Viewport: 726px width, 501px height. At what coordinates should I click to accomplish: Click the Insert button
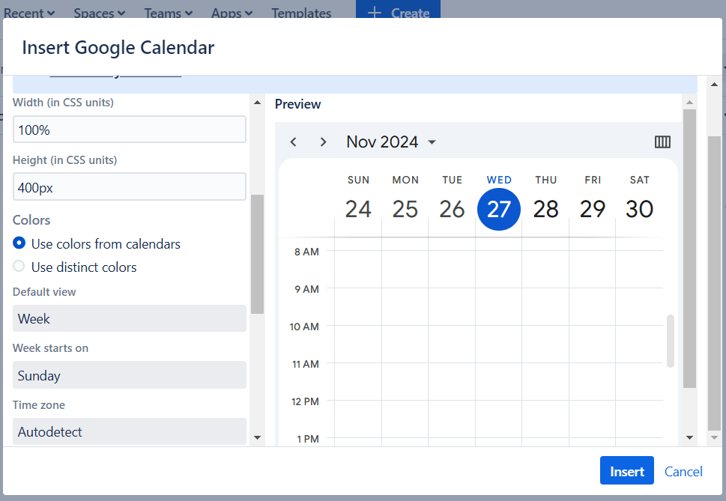coord(626,470)
